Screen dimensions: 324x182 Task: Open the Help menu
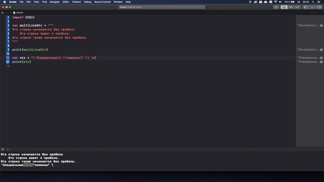[128, 2]
